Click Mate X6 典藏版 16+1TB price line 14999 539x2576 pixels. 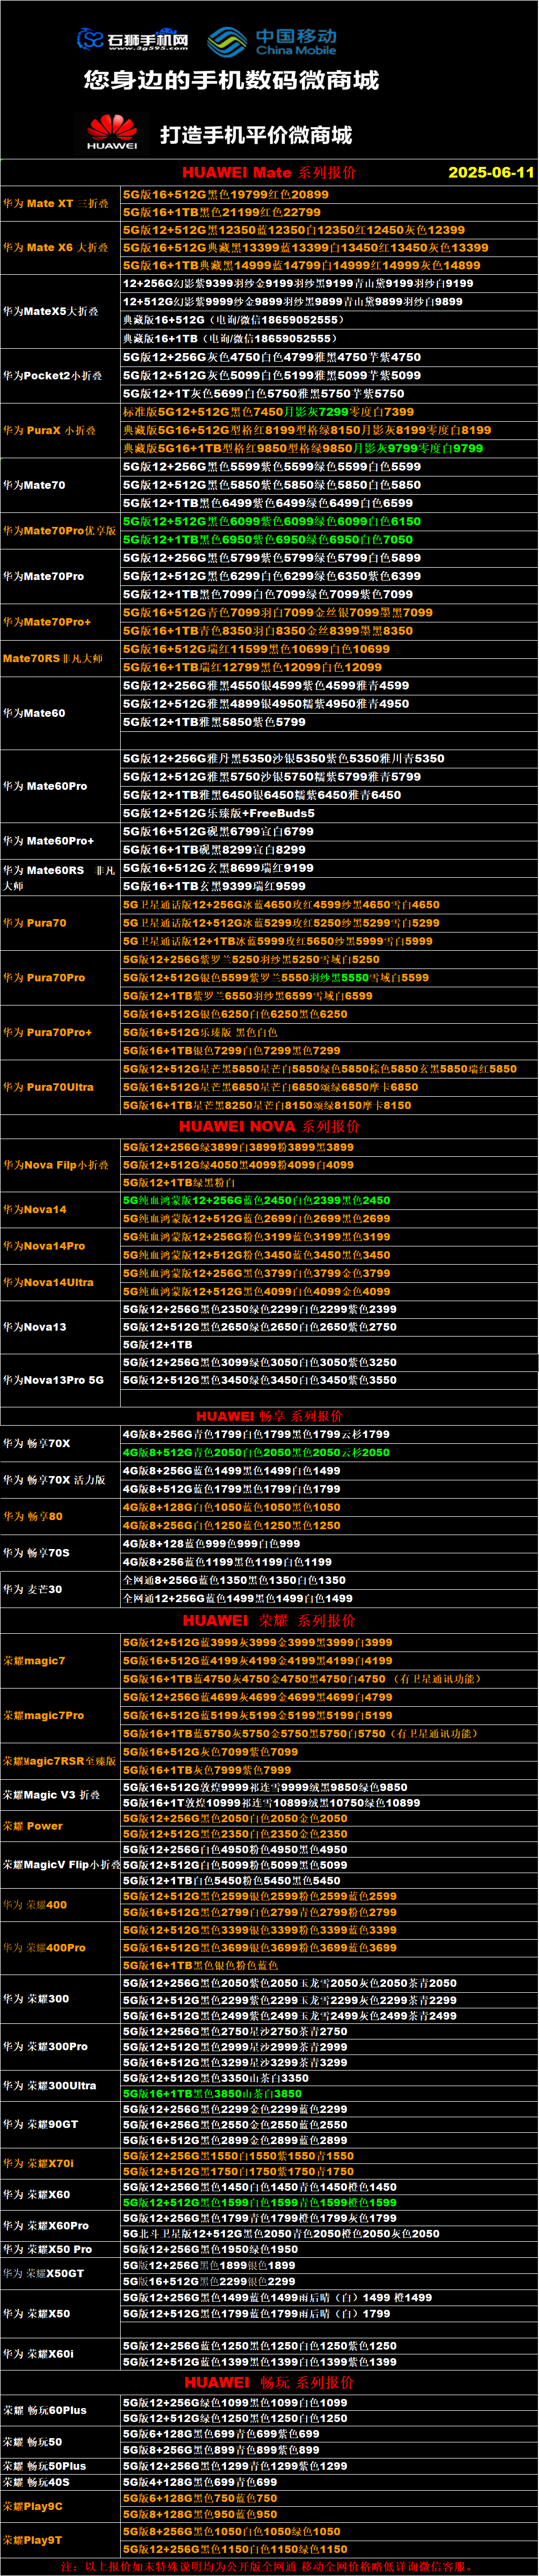[301, 265]
